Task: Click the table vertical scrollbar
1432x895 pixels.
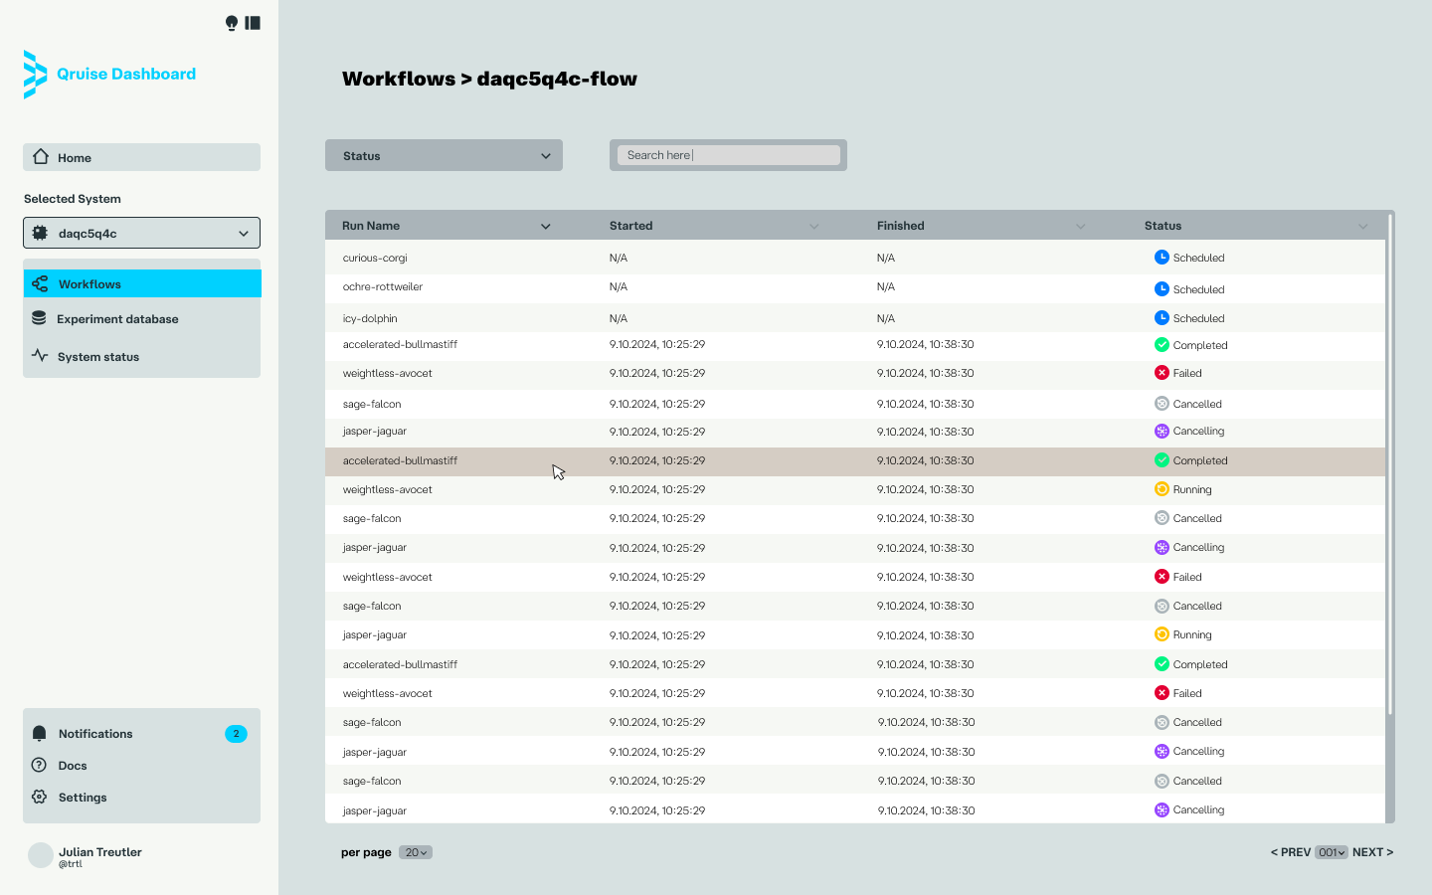Action: pos(1390,462)
